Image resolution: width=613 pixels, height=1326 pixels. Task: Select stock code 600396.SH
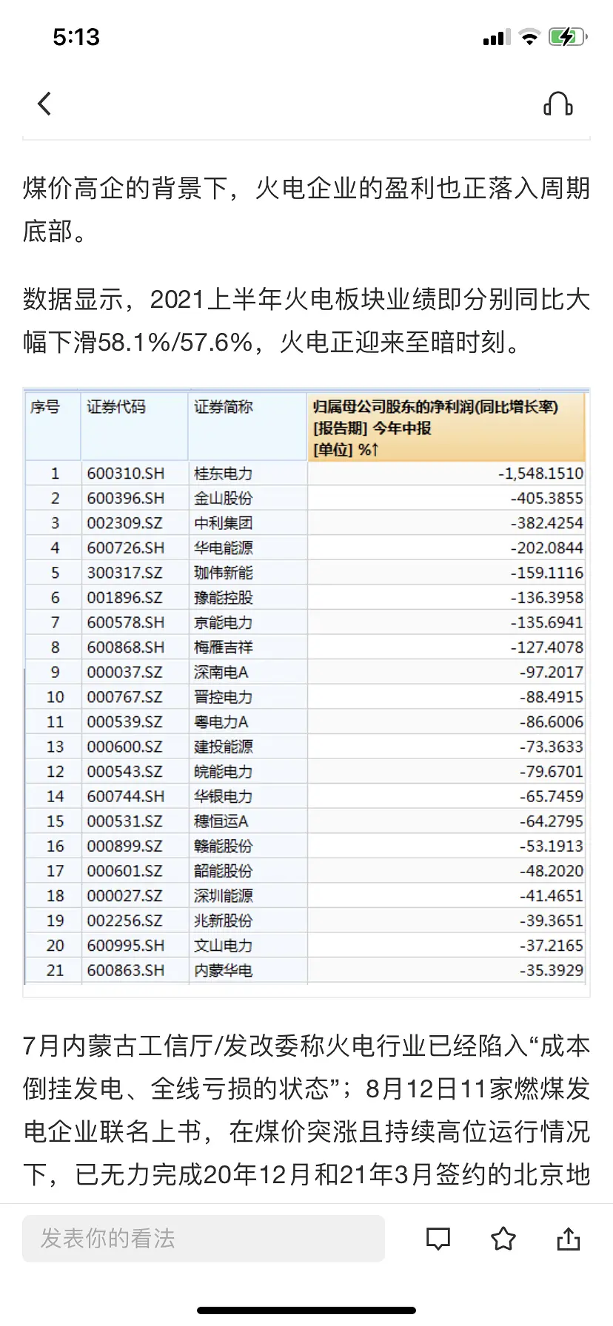click(x=125, y=499)
